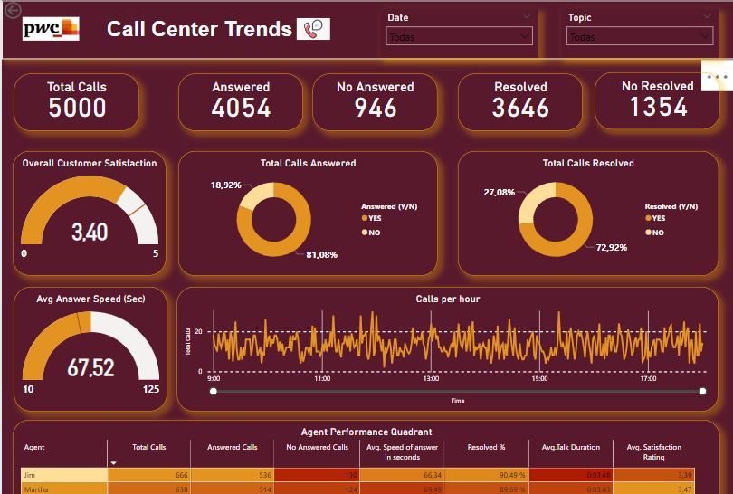Image resolution: width=733 pixels, height=494 pixels.
Task: Click the small chevron above Topic slicer
Action: (x=707, y=16)
